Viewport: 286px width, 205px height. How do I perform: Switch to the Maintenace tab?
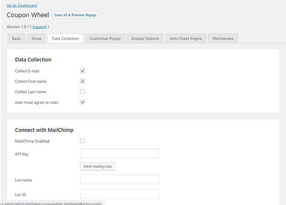(223, 39)
